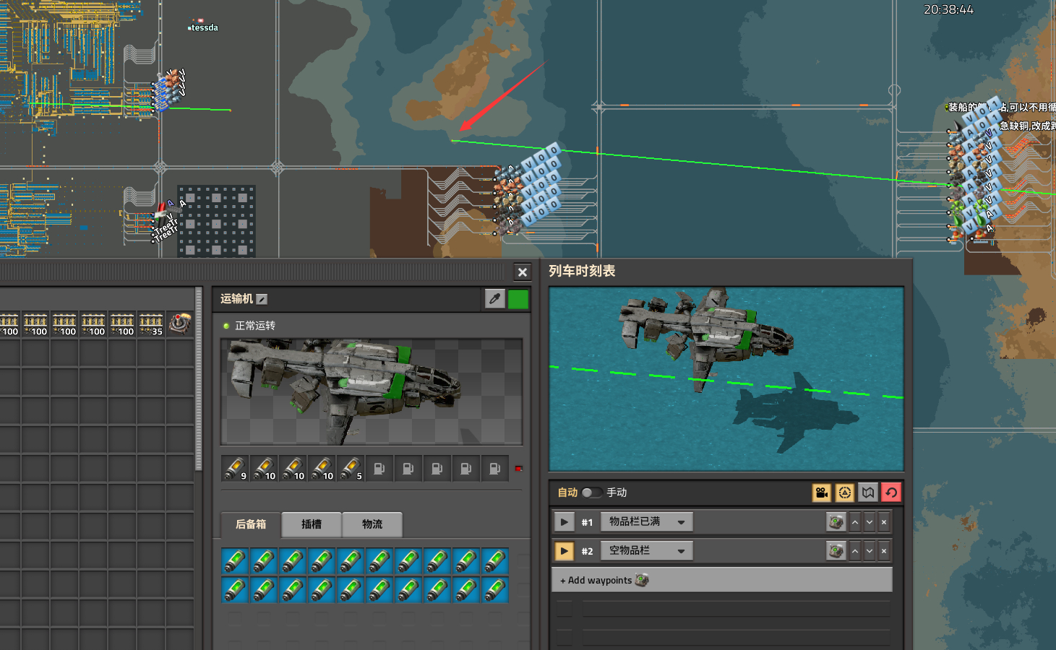Click the last empty fuel slot beside red indicator
The width and height of the screenshot is (1056, 650).
click(x=495, y=469)
